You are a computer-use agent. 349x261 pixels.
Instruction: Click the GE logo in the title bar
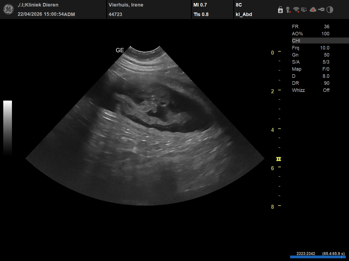point(8,10)
